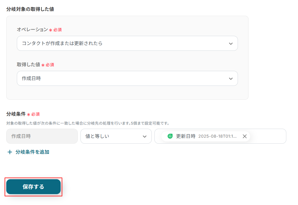Click the 更新日時 2025-08-18T01:1... chip text
The width and height of the screenshot is (298, 205).
tap(206, 136)
